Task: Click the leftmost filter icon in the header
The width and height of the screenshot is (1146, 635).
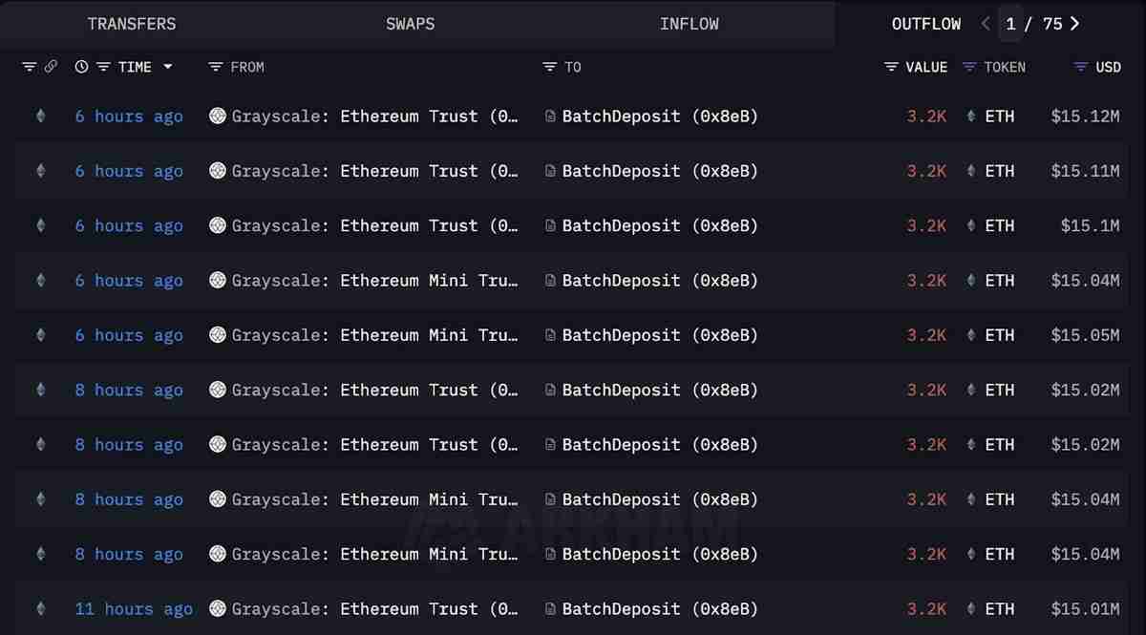Action: coord(28,67)
